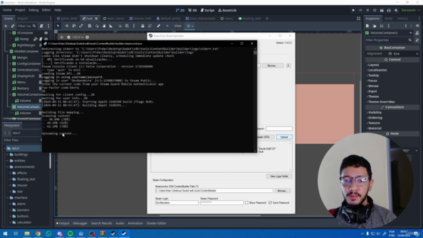Go to previous object in Inspector history
The width and height of the screenshot is (423, 238).
click(406, 26)
